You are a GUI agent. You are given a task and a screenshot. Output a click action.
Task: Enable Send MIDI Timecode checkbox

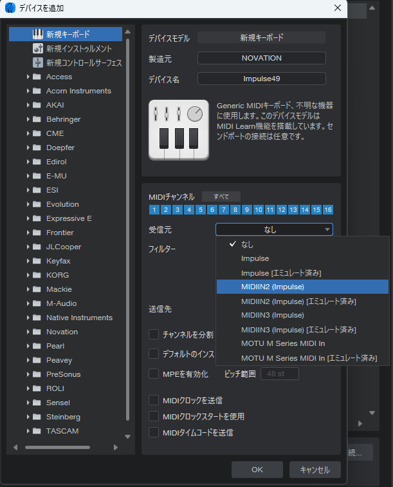[x=154, y=432]
